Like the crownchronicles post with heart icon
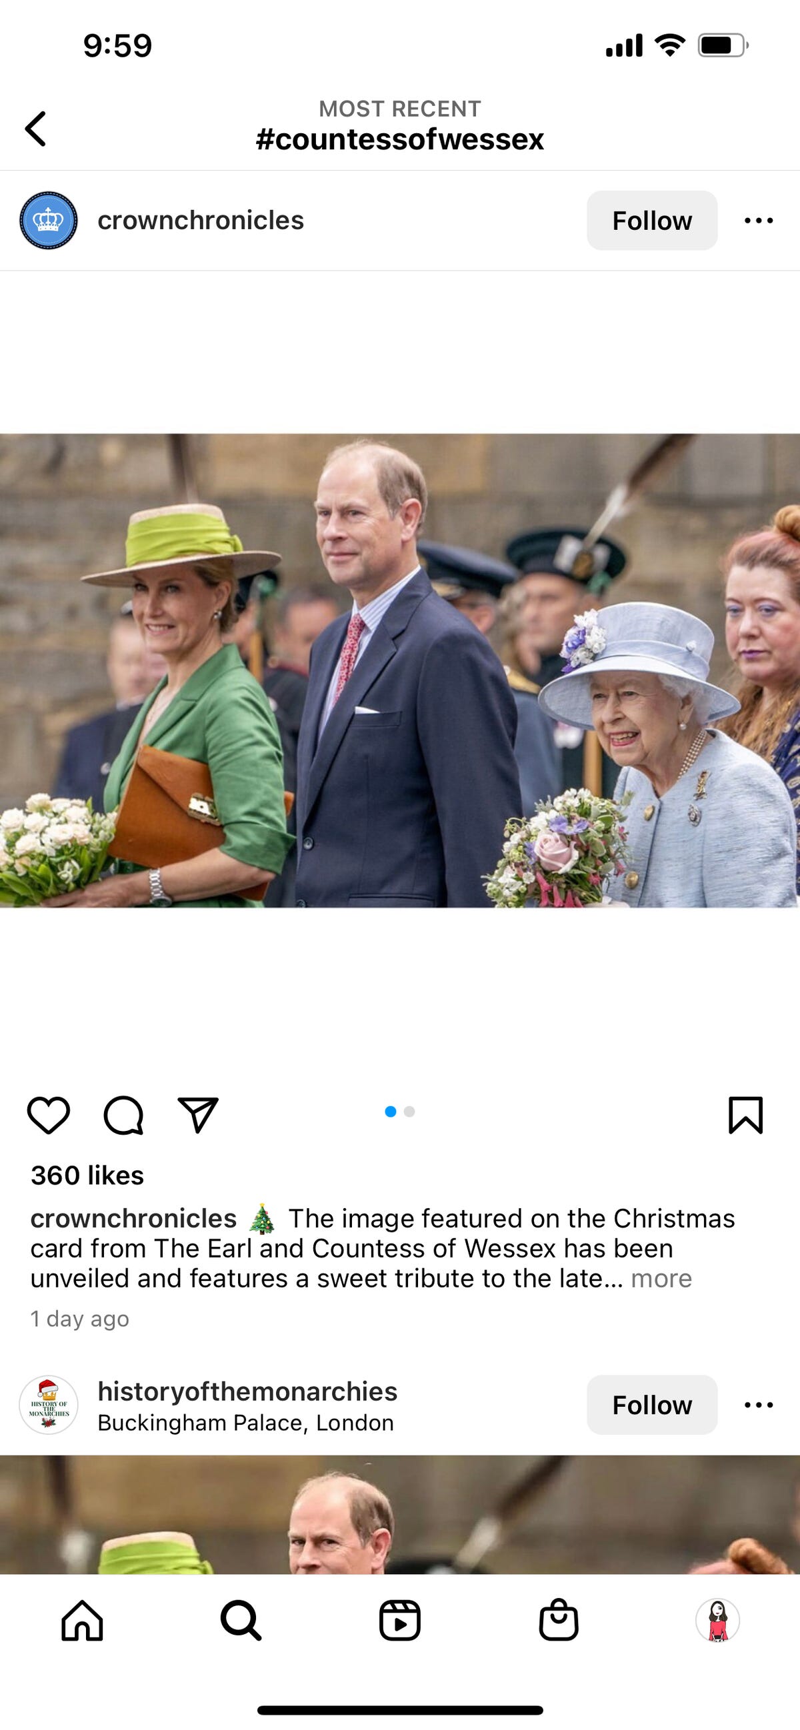Viewport: 800px width, 1730px height. [49, 1116]
